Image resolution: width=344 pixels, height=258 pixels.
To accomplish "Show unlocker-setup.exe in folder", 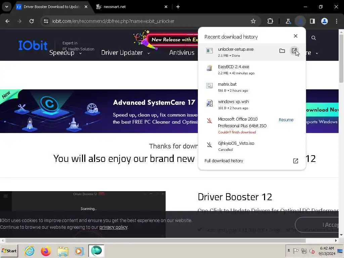I will pos(282,51).
